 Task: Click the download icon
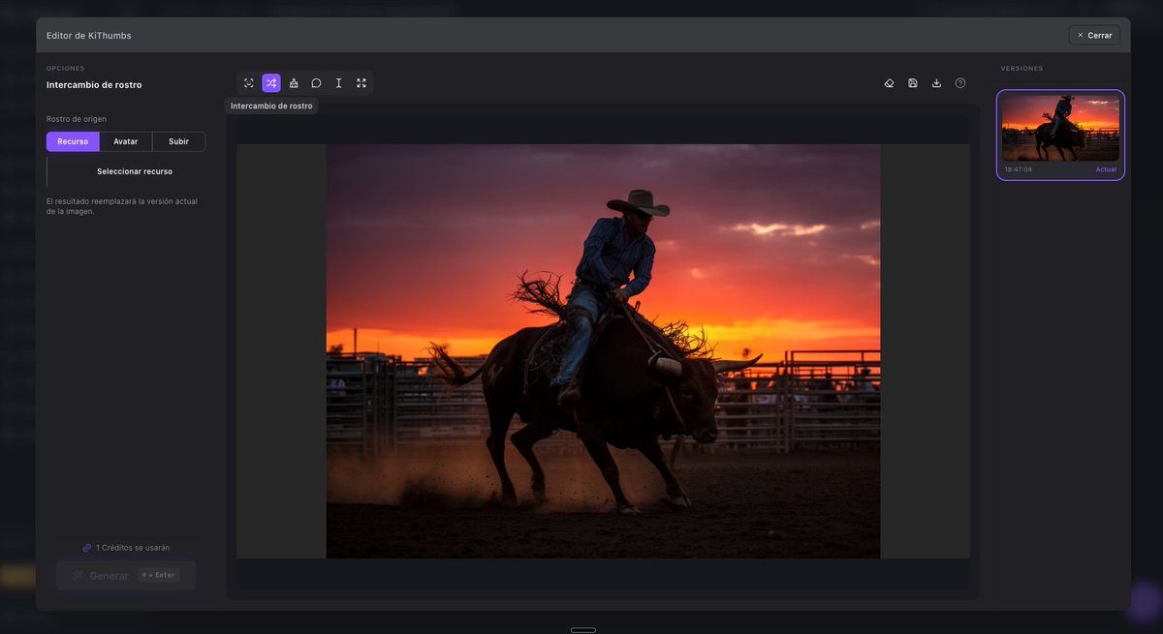click(936, 83)
